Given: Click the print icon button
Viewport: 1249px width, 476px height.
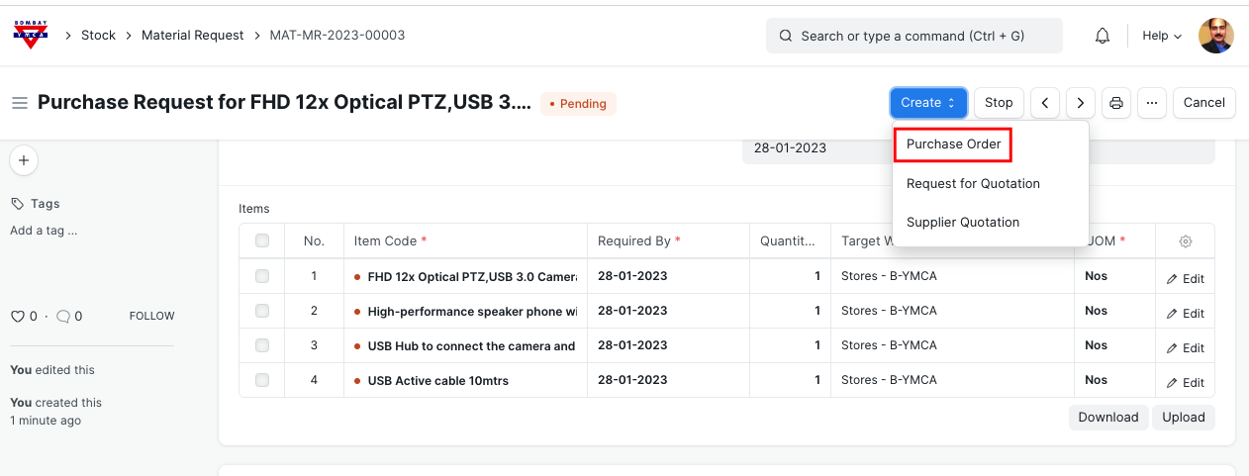Looking at the screenshot, I should (x=1116, y=103).
